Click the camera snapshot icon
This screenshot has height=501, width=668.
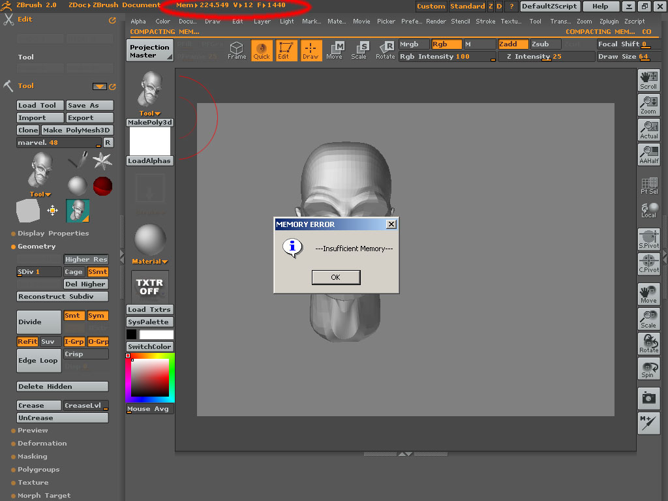(648, 397)
